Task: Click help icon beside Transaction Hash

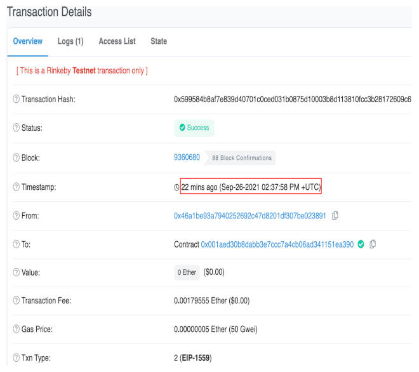Action: tap(16, 100)
